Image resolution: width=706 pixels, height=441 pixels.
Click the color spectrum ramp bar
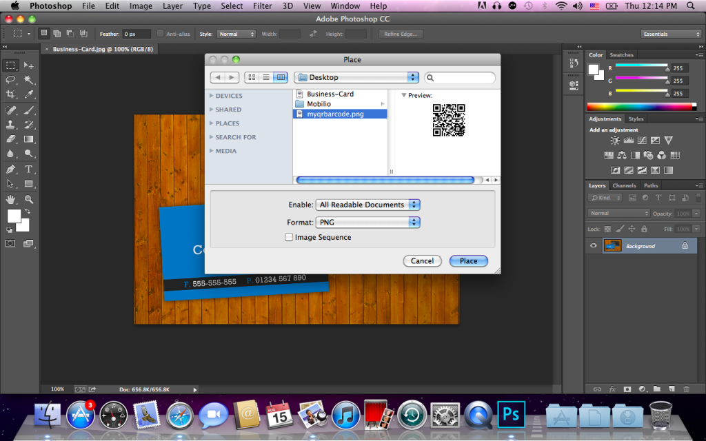click(x=641, y=107)
